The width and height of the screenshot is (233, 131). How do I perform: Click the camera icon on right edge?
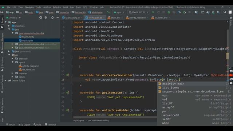point(231,71)
